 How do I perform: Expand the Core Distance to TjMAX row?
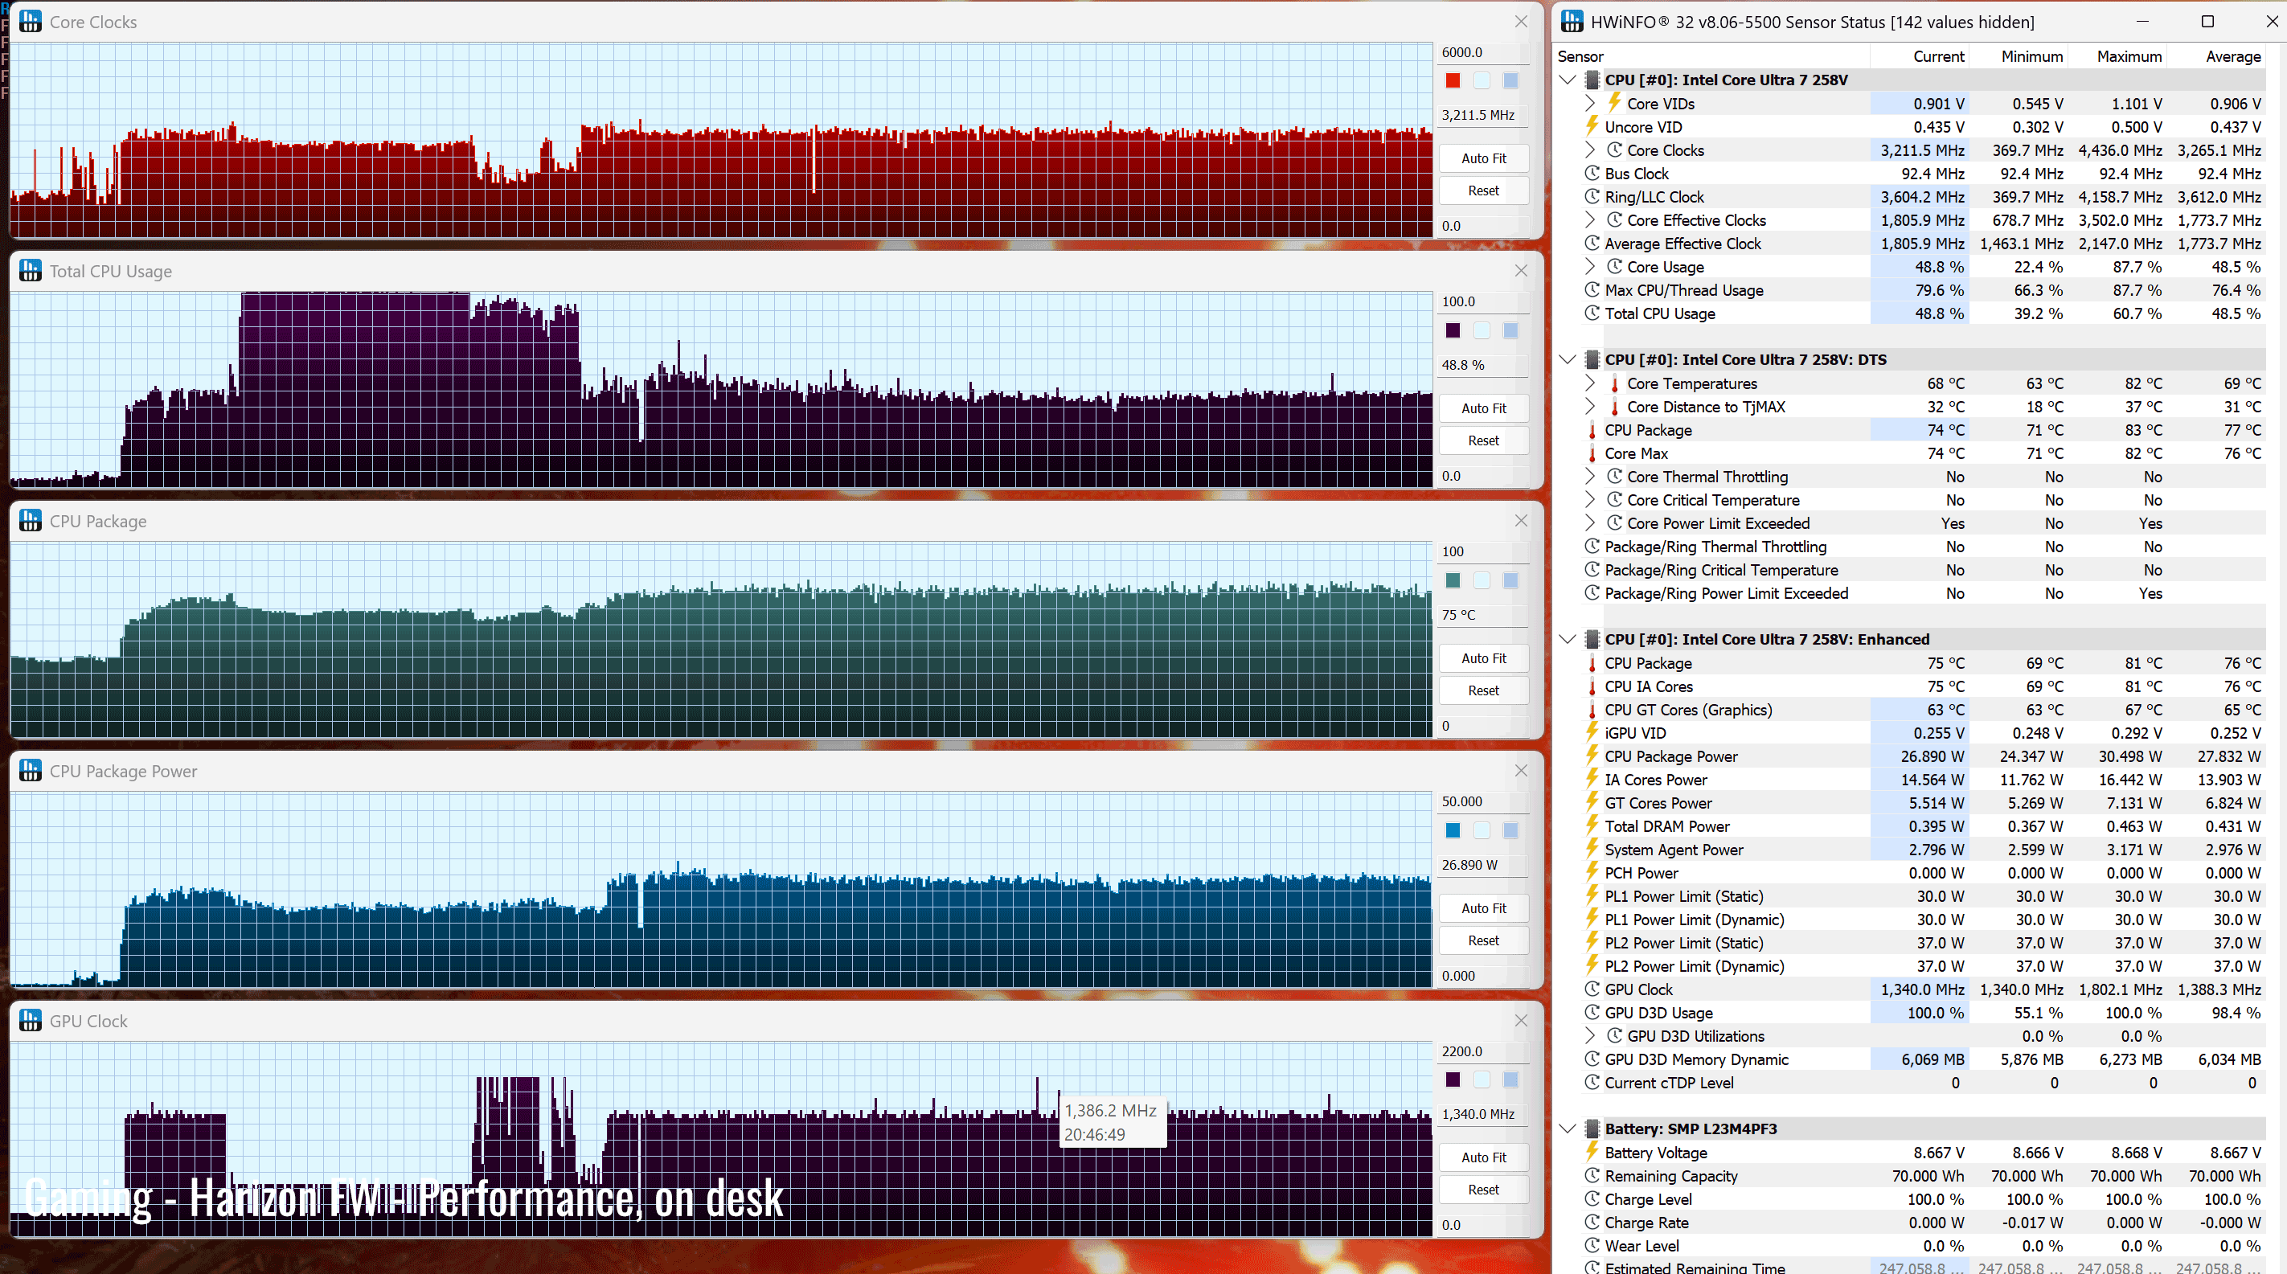(x=1590, y=407)
